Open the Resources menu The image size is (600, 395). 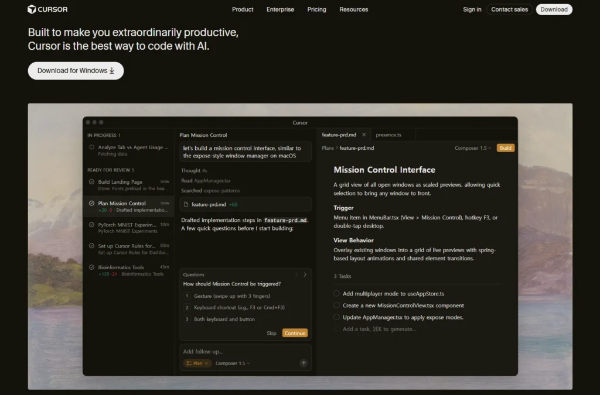[353, 9]
